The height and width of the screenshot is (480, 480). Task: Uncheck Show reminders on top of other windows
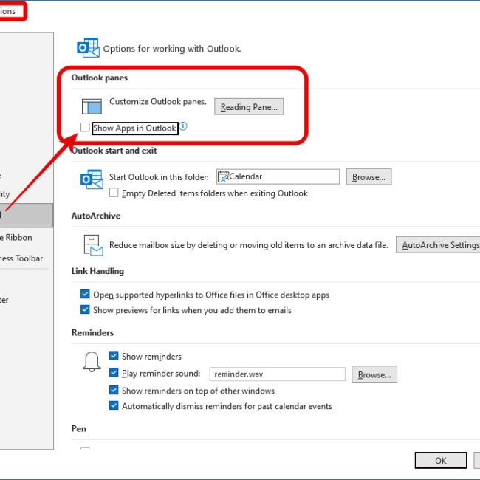[x=114, y=390]
